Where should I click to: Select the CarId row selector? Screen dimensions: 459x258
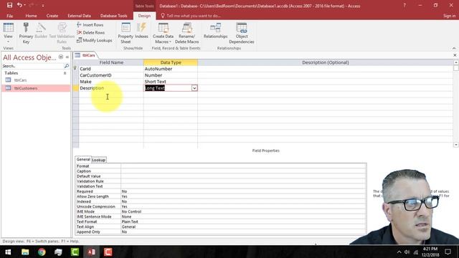(75, 69)
